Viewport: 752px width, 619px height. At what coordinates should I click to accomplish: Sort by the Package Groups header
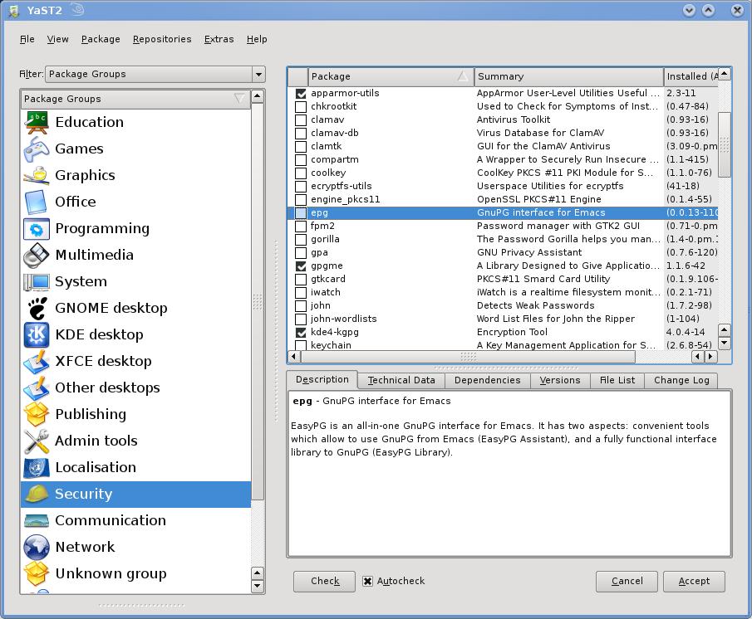coord(135,99)
